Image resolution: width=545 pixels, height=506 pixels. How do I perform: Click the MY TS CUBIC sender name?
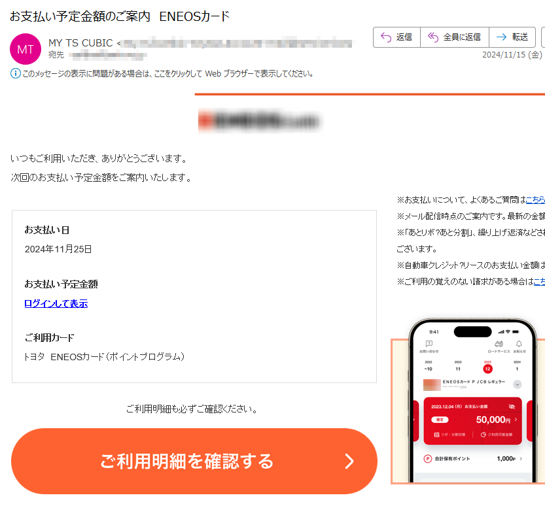point(80,43)
